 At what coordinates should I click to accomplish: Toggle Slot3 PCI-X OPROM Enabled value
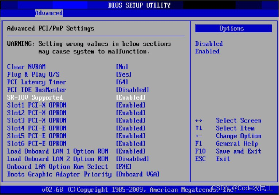(x=131, y=121)
